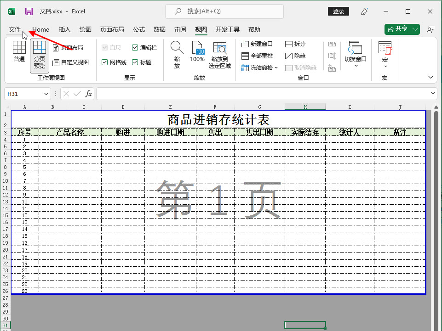Click the 实际结存 header cell
Screen dimensions: 442x331
pos(305,132)
